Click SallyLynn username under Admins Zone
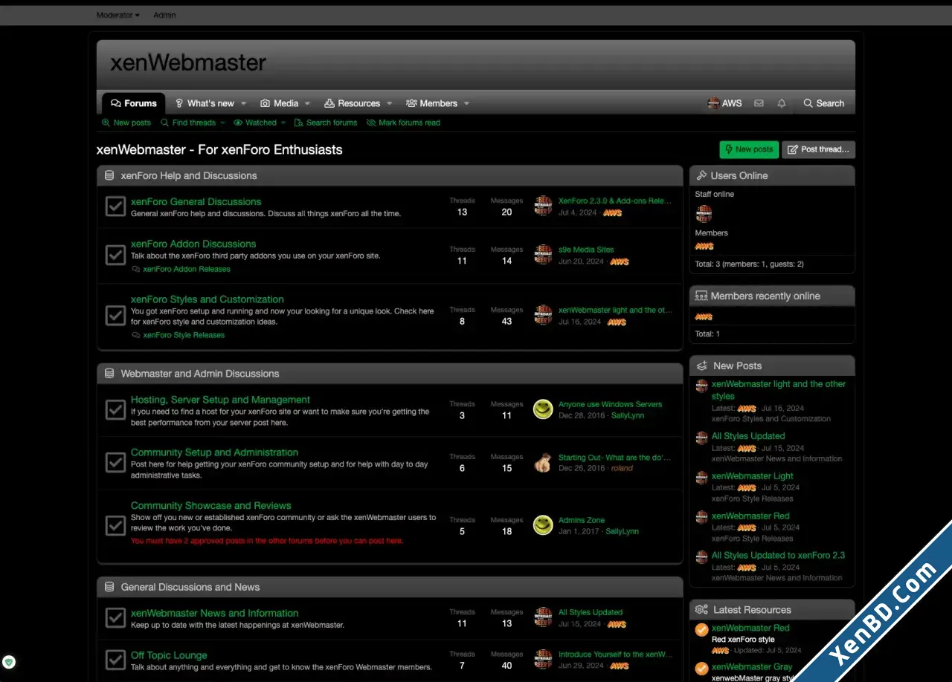952x682 pixels. pyautogui.click(x=623, y=531)
